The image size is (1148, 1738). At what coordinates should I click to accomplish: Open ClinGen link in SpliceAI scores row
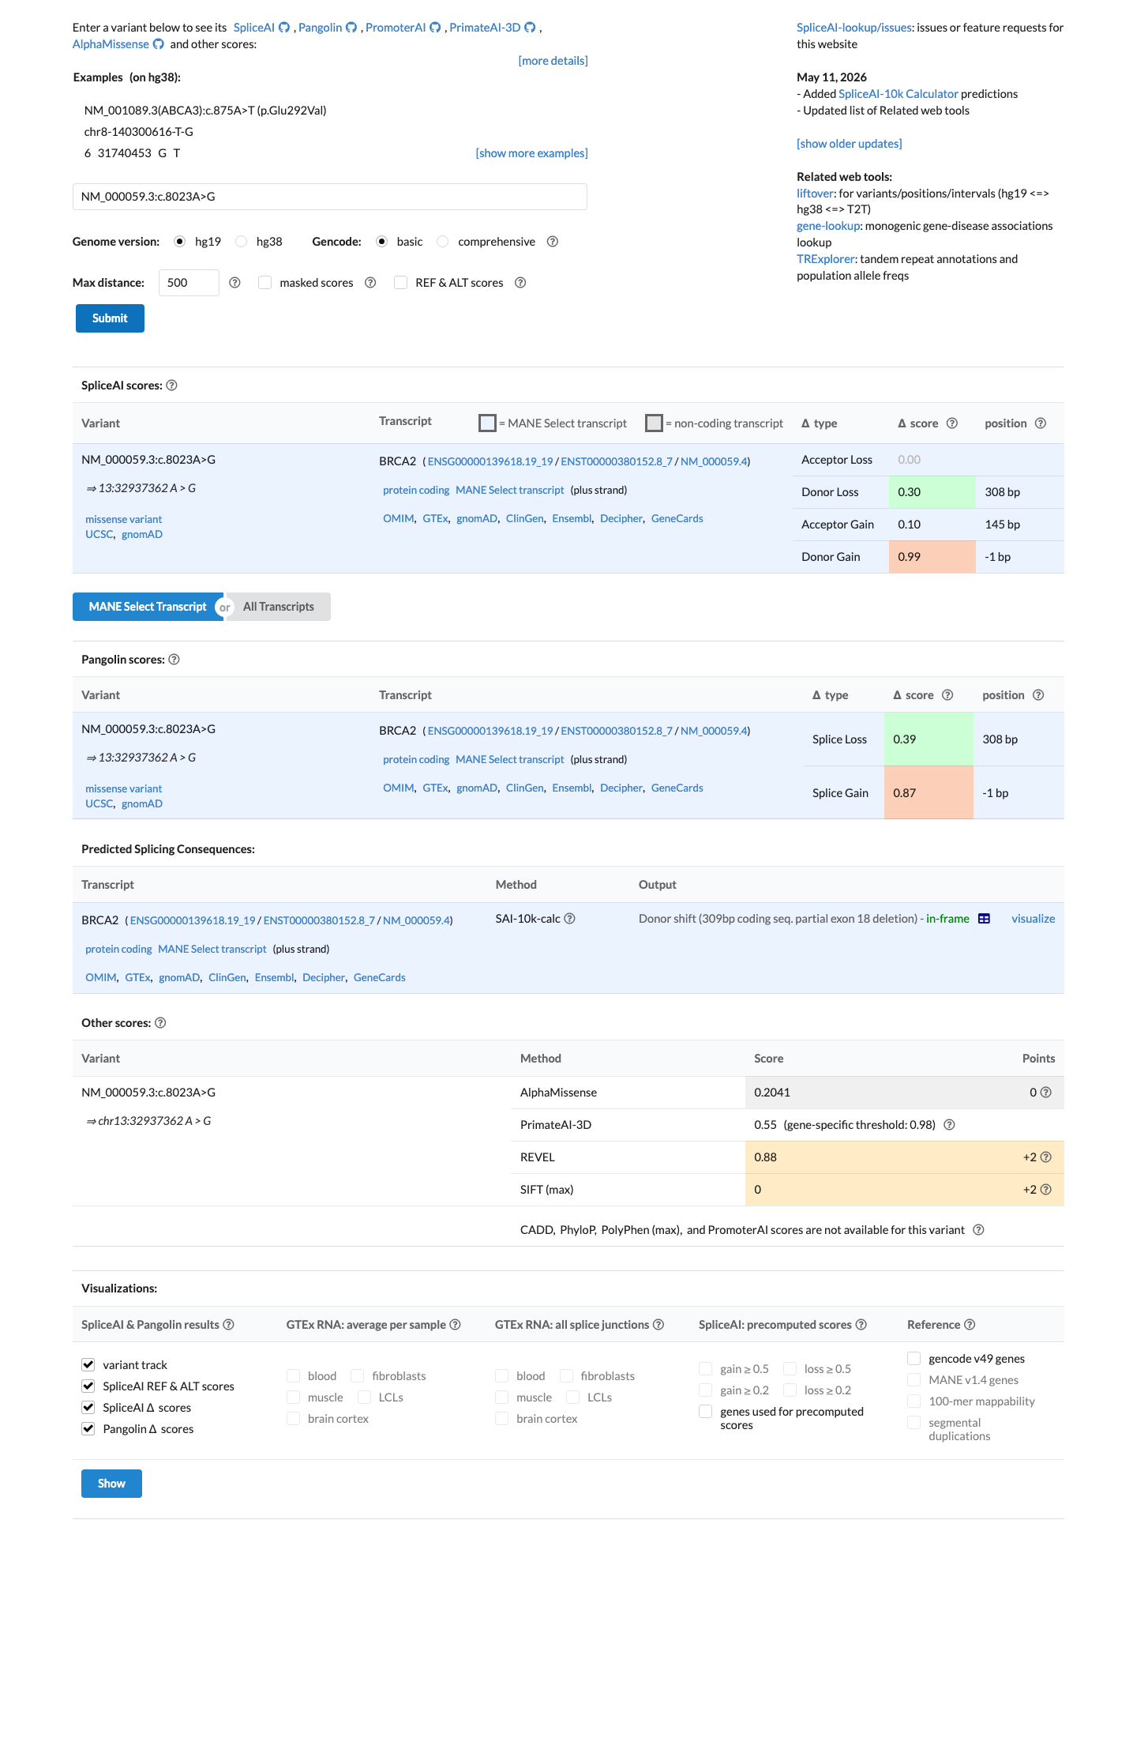(524, 519)
